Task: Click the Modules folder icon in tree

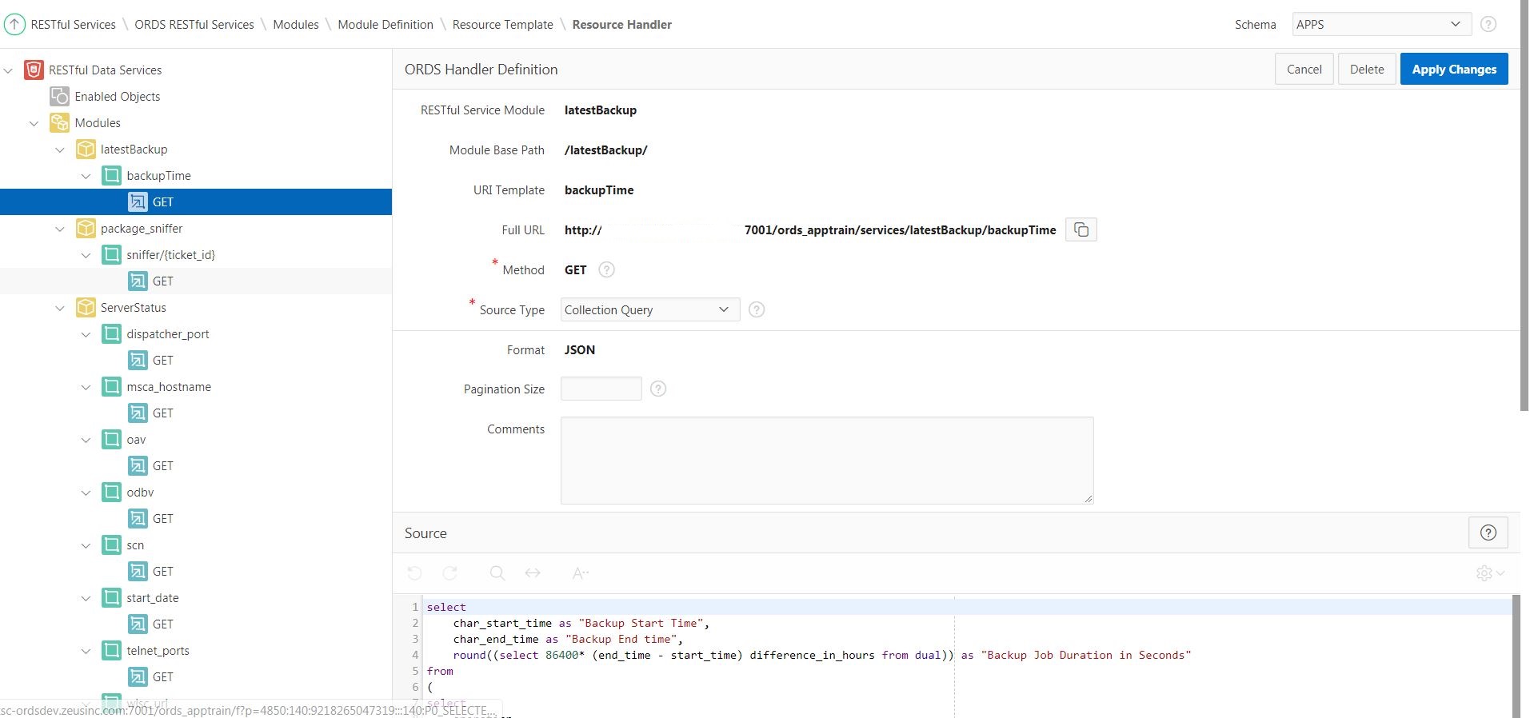Action: coord(59,123)
